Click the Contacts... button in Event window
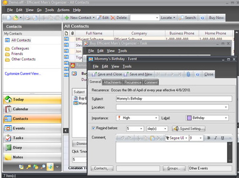Viewport: 239px width, 178px height. pos(102,168)
